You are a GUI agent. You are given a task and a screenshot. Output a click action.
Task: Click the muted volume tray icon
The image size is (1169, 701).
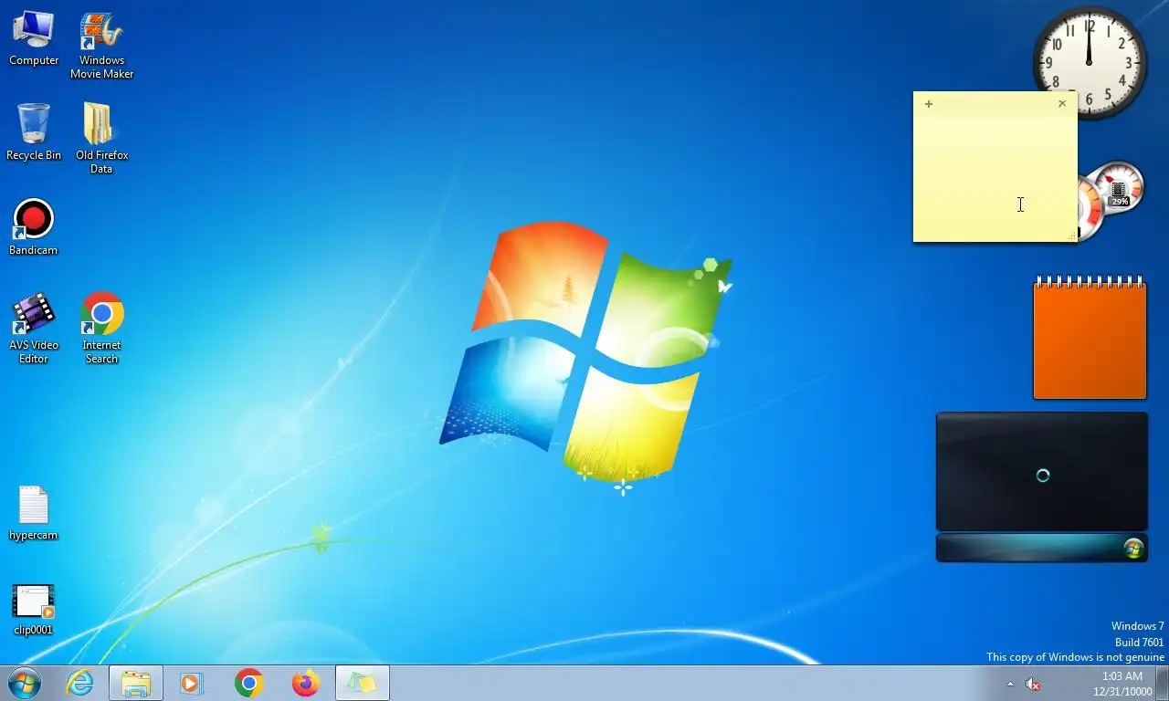point(1033,684)
